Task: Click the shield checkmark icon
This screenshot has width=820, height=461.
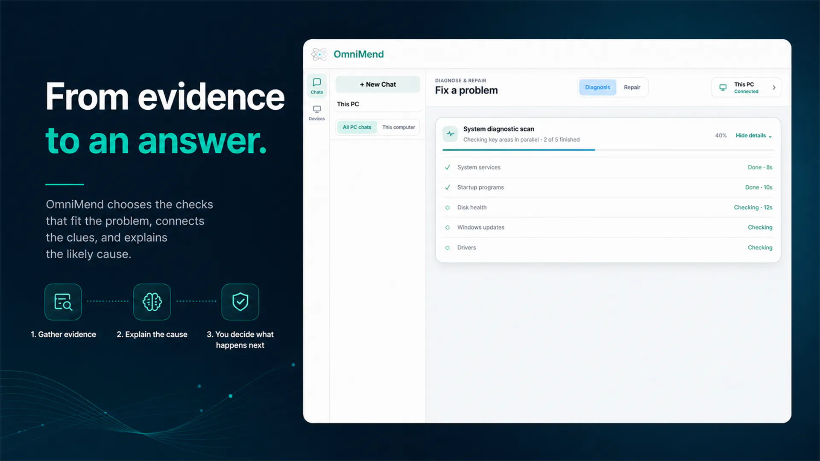Action: pyautogui.click(x=240, y=302)
